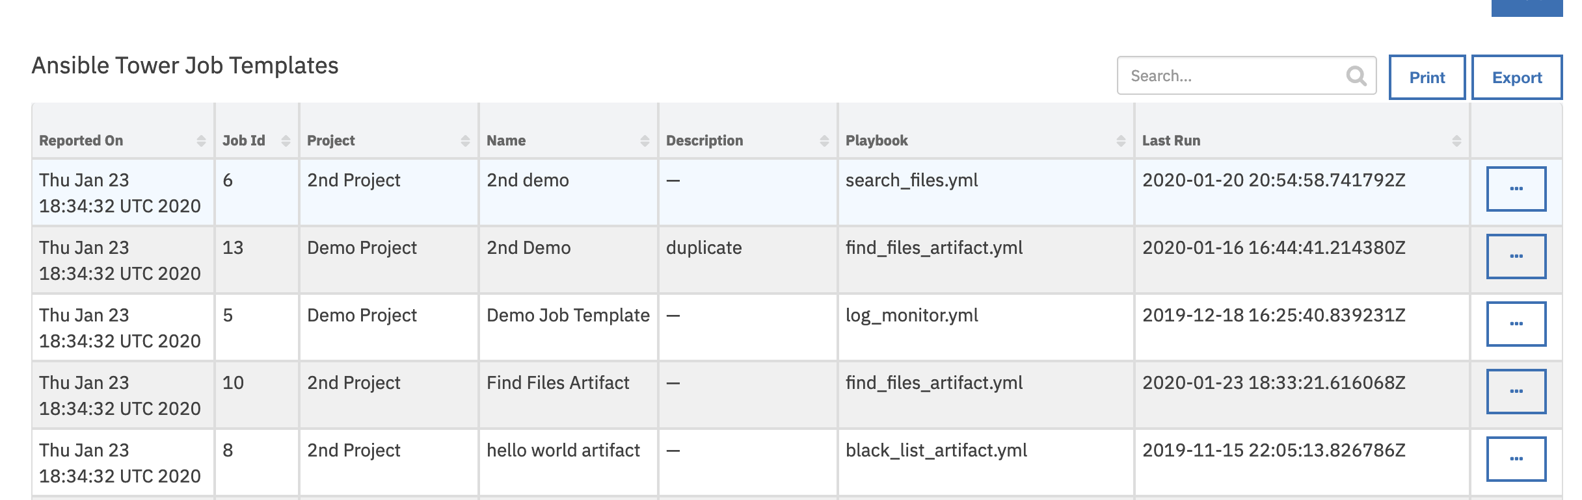Click Job Id cell with value 8
This screenshot has width=1582, height=500.
pos(257,463)
